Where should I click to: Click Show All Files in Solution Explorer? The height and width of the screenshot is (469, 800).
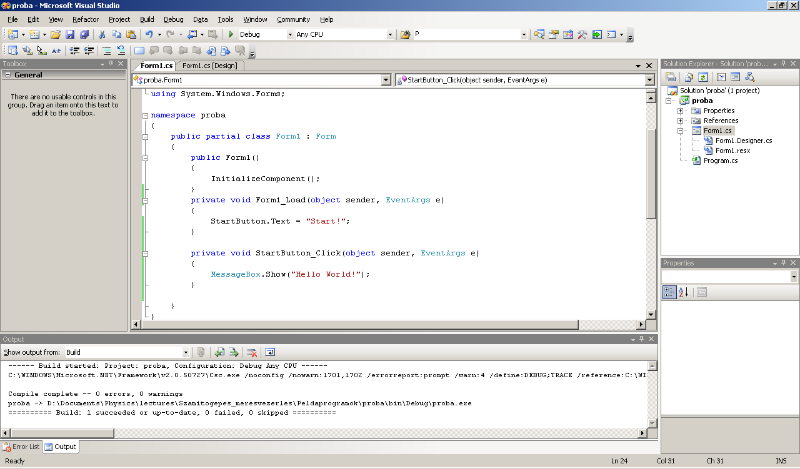coord(688,77)
